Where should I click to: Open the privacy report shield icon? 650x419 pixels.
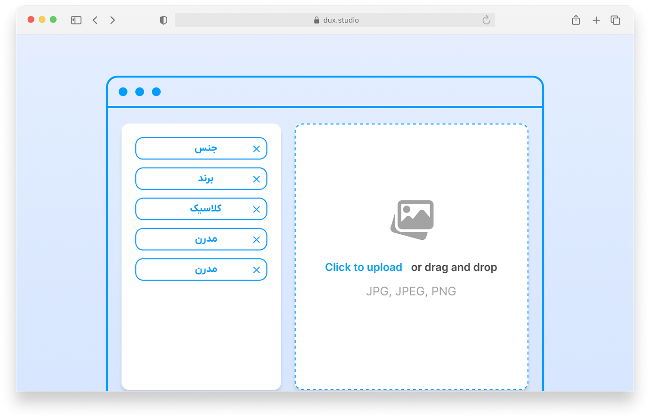(x=163, y=20)
